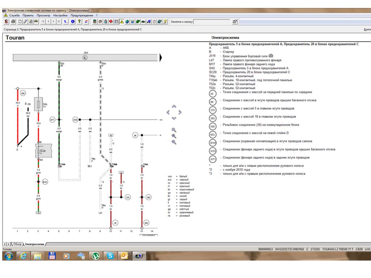This screenshot has height=278, width=371.
Task: Open uTorrent from the taskbar
Action: coord(96,256)
